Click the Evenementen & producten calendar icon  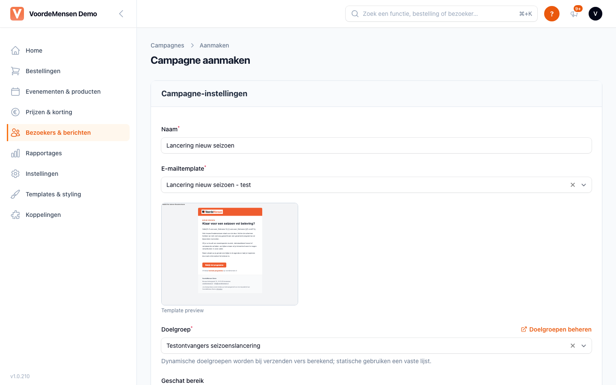pyautogui.click(x=15, y=92)
